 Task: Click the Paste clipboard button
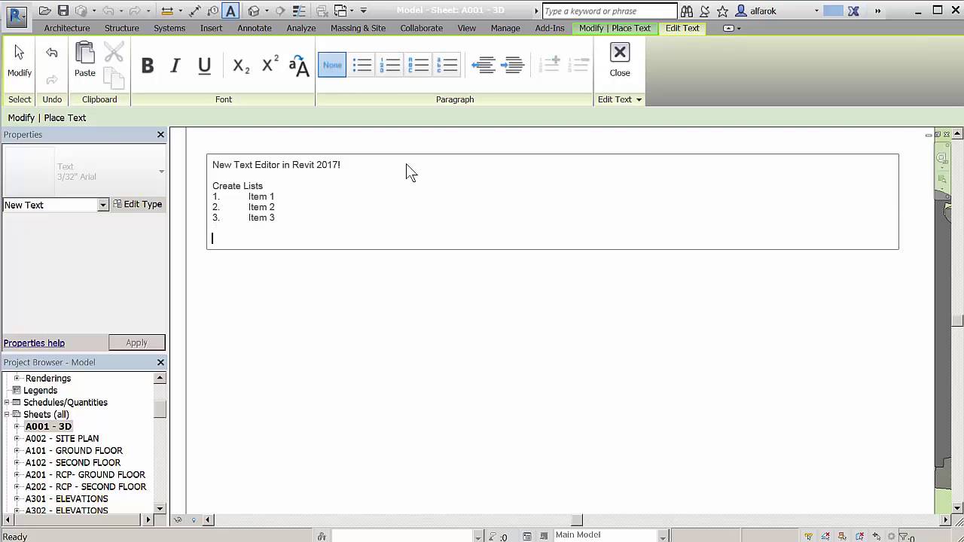coord(85,60)
